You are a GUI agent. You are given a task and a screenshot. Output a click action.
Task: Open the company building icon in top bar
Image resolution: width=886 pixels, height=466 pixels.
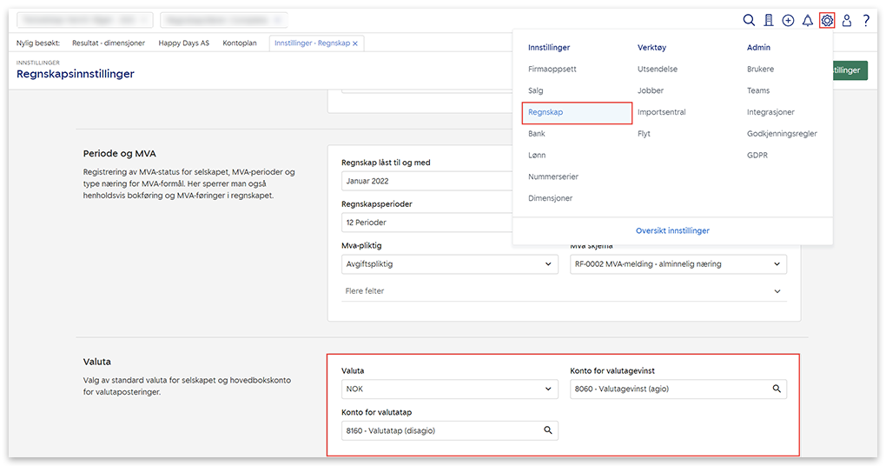[769, 21]
